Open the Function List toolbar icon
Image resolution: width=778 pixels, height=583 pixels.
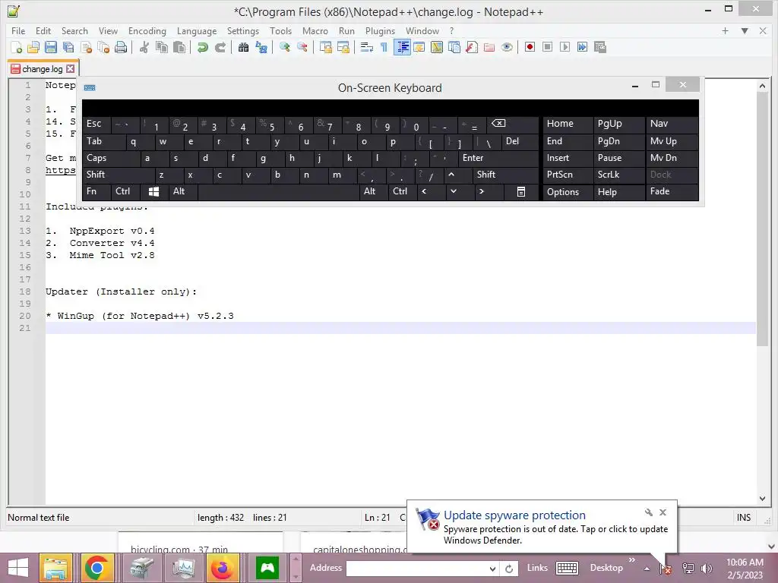[x=472, y=47]
